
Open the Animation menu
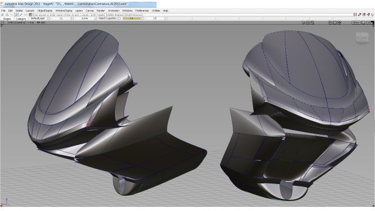(114, 11)
